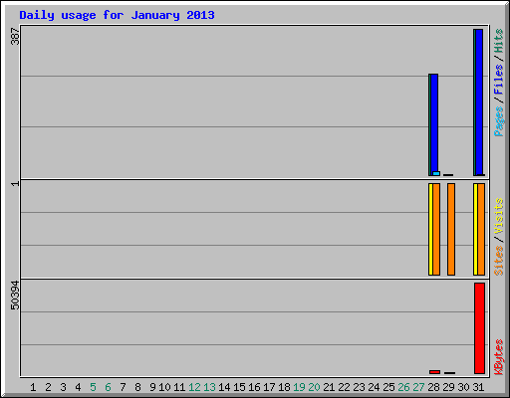This screenshot has width=510, height=398.
Task: Click the 'Daily usage for January 2013' title
Action: (x=117, y=15)
